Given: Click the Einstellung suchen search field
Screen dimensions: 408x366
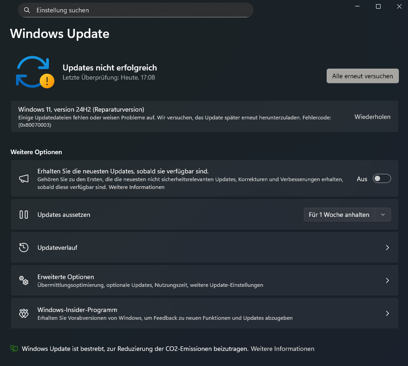Looking at the screenshot, I should 136,10.
